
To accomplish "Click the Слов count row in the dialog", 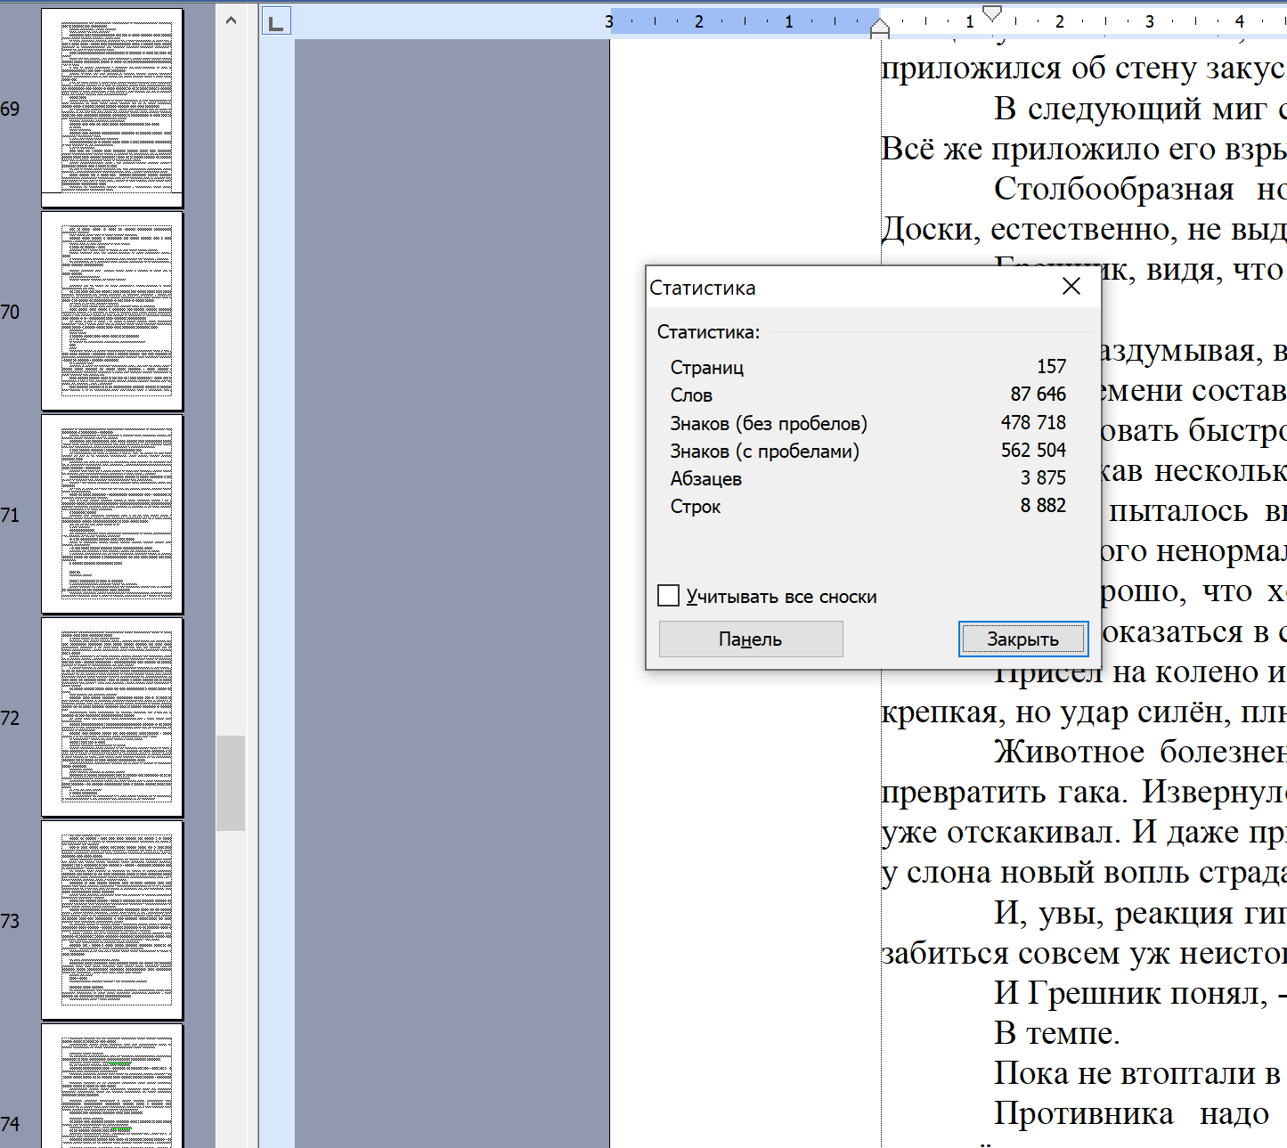I will pyautogui.click(x=868, y=395).
